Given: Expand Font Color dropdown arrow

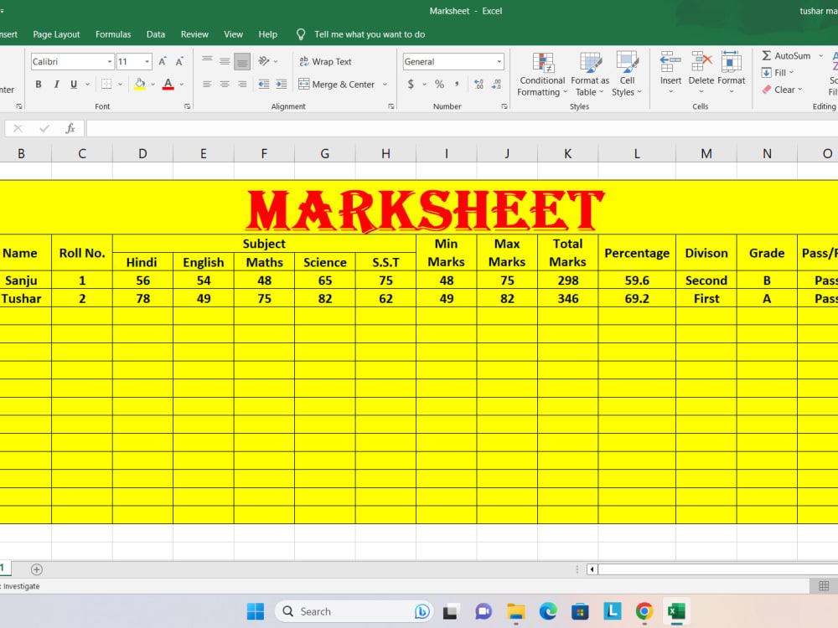Looking at the screenshot, I should (x=182, y=85).
